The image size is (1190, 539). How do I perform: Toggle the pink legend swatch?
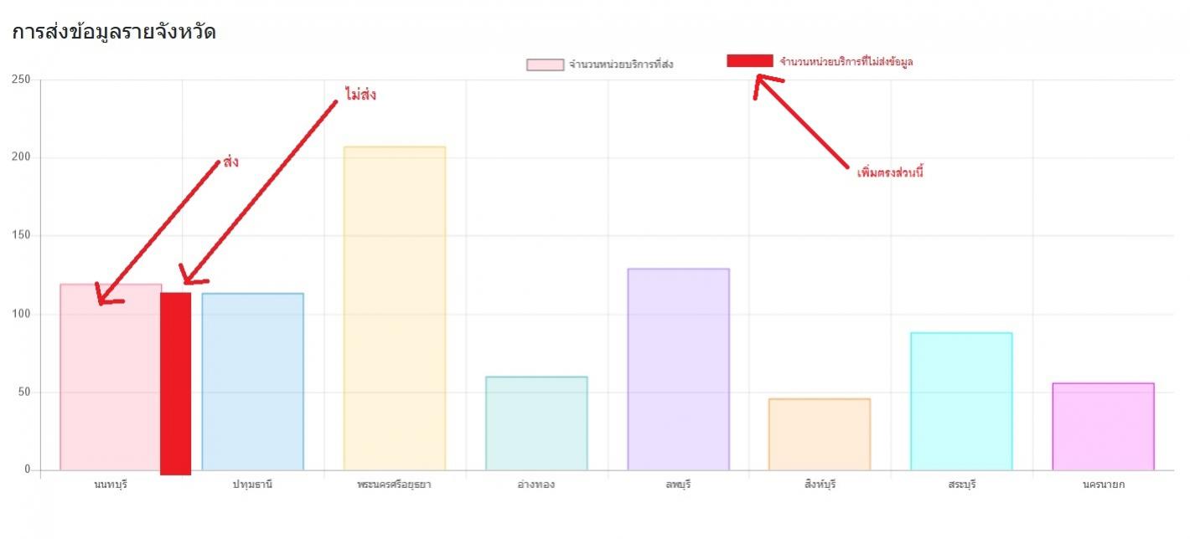pos(545,64)
